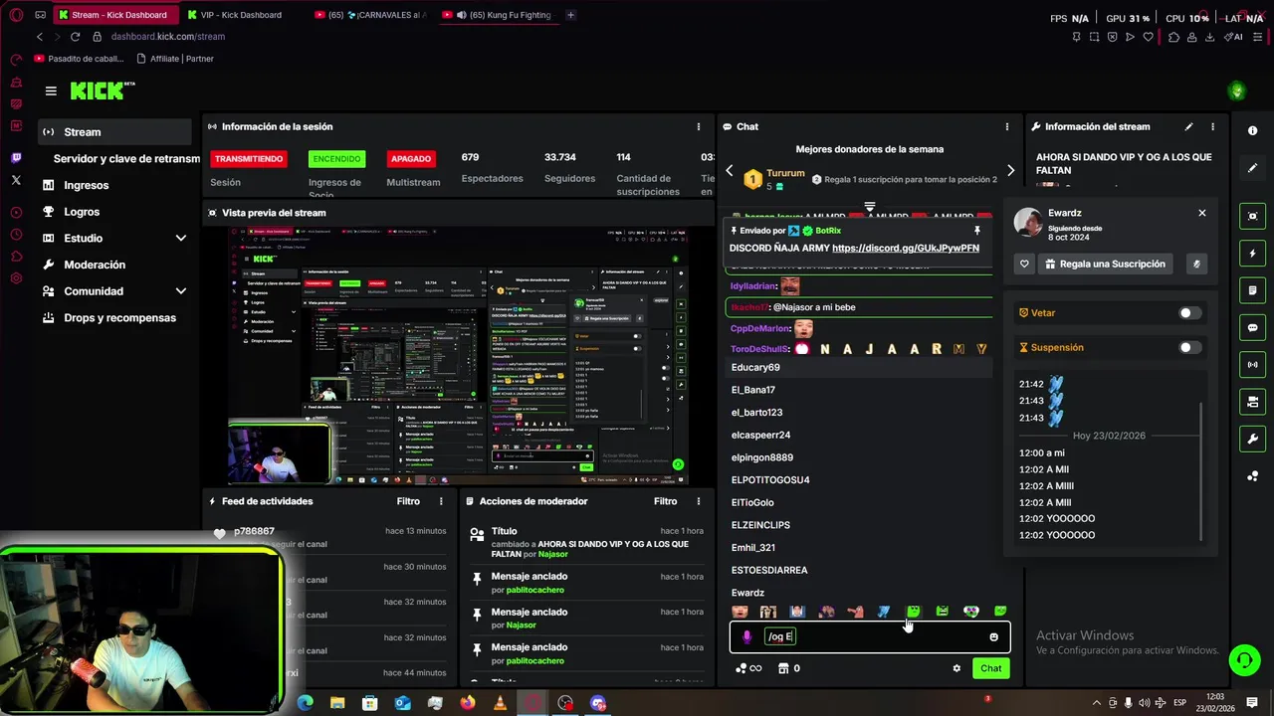1274x716 pixels.
Task: Reload the page in browser toolbar
Action: point(76,37)
